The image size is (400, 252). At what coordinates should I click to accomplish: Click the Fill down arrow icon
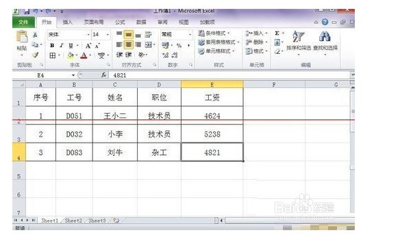(277, 42)
